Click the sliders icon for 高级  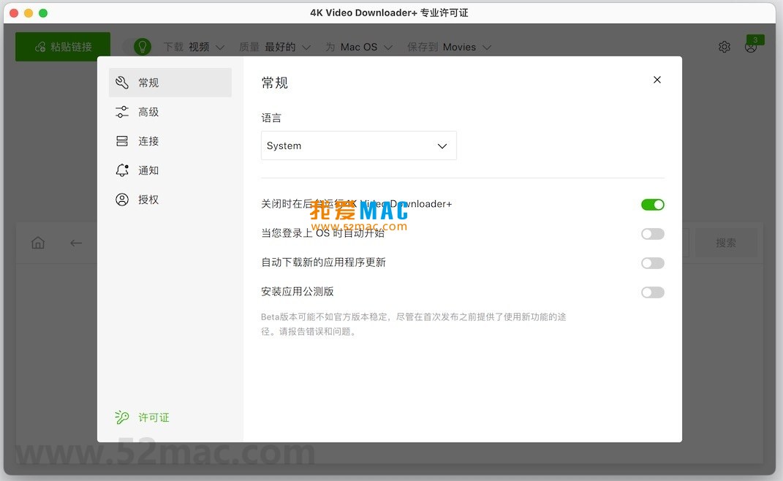(122, 112)
